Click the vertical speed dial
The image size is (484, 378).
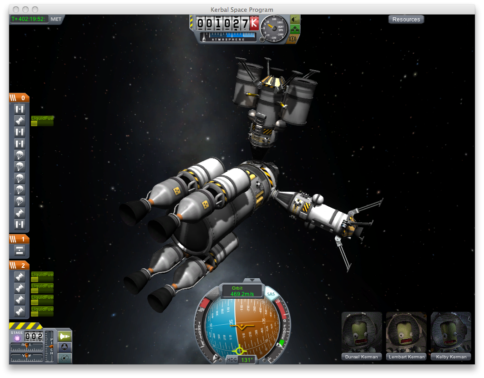tap(273, 29)
